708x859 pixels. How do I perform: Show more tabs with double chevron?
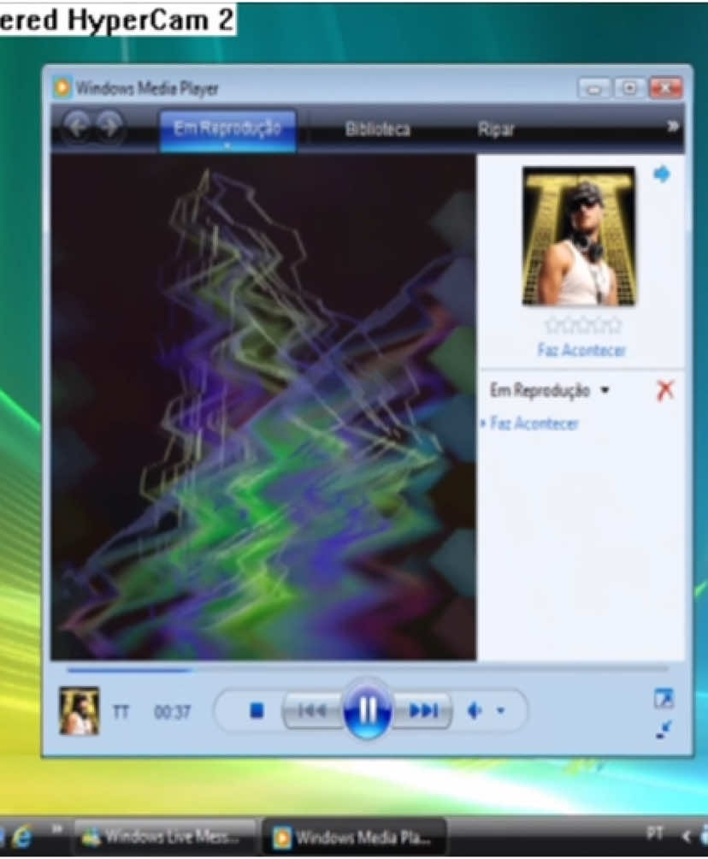point(673,127)
